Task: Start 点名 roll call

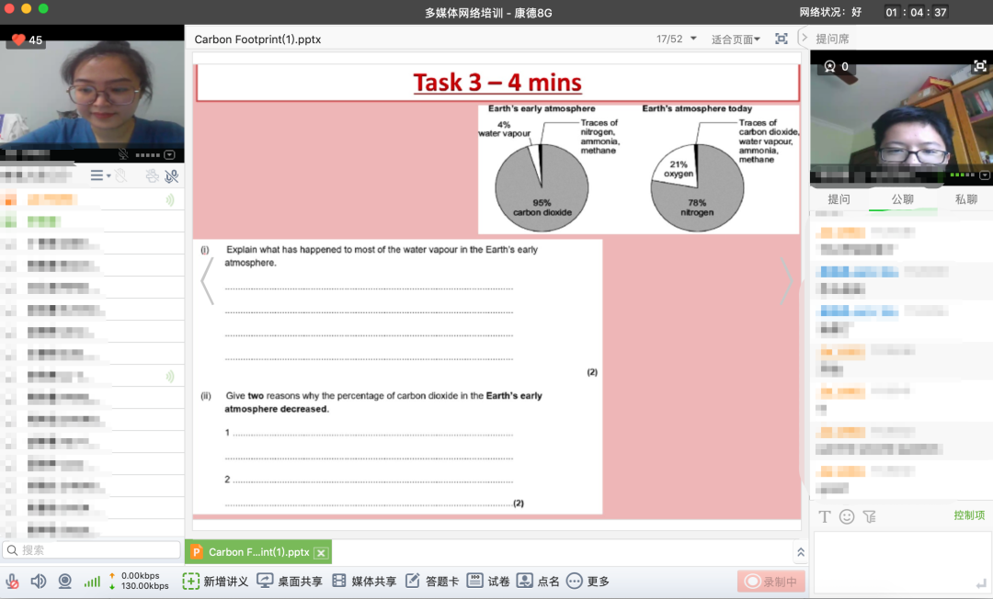Action: click(x=538, y=582)
